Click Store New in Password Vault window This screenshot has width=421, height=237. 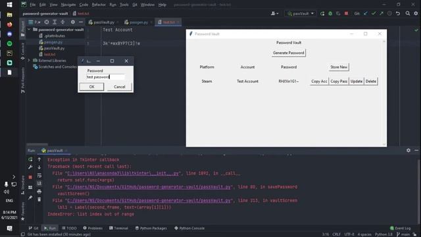point(339,67)
